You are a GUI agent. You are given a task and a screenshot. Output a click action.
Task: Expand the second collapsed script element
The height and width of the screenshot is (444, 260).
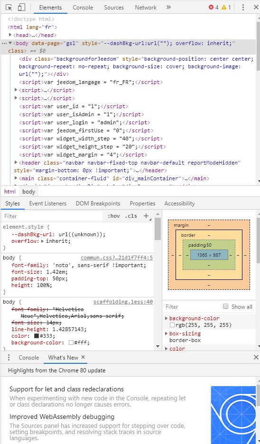point(16,98)
